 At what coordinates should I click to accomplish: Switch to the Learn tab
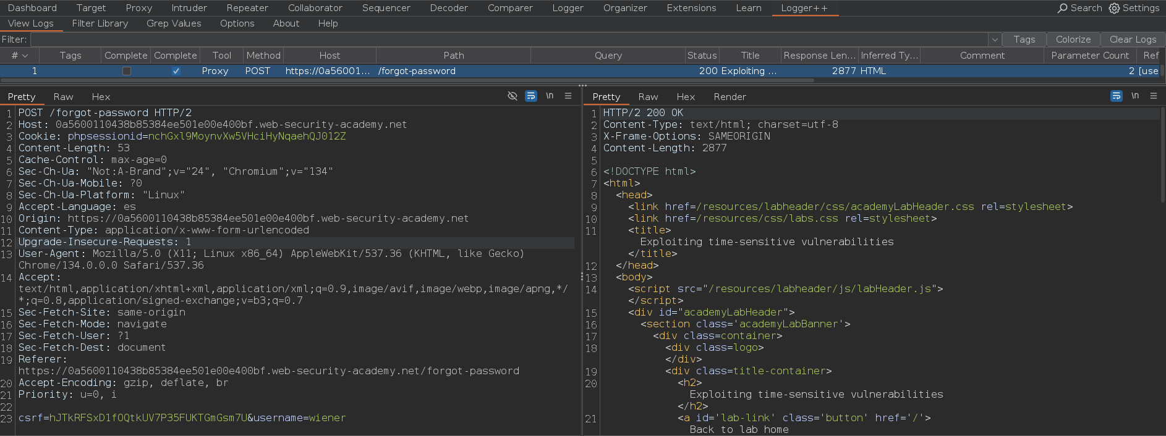coord(749,8)
